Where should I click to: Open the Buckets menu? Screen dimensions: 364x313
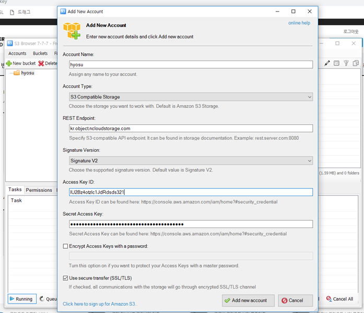click(x=40, y=53)
